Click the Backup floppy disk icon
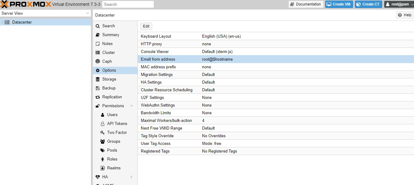The image size is (414, 185). [98, 88]
